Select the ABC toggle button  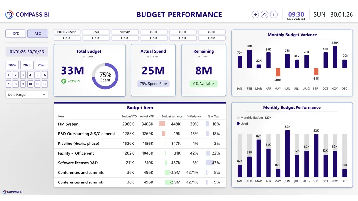[x=38, y=33]
